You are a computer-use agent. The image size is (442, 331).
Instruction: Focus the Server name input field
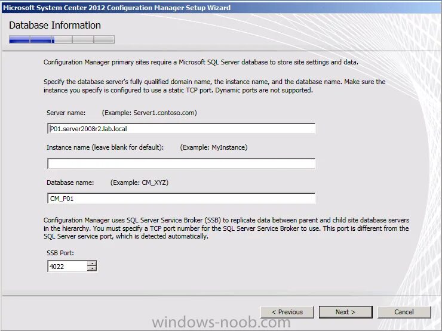pos(181,129)
